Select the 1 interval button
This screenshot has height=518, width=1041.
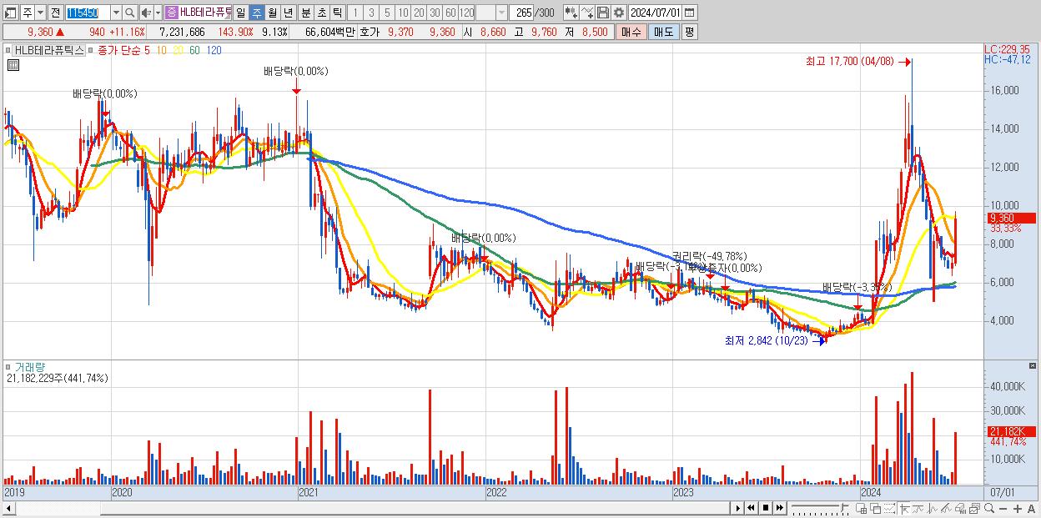tap(355, 13)
